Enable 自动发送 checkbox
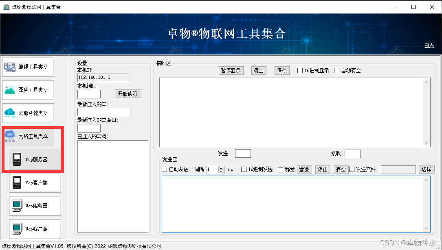The width and height of the screenshot is (442, 250). [x=164, y=169]
